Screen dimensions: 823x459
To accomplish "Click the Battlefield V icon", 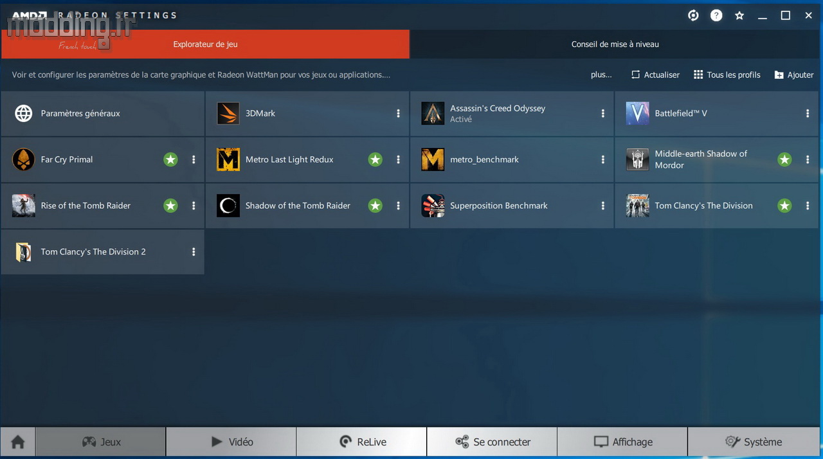I will pos(637,113).
